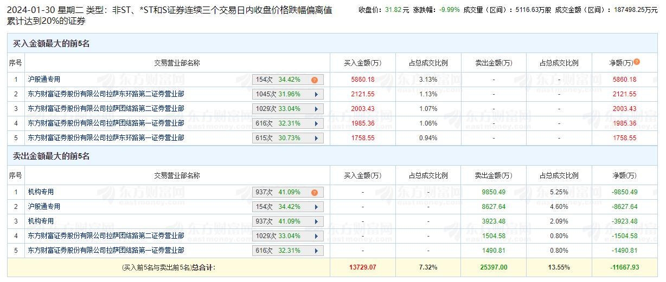The image size is (666, 282).
Task: Open sell-side 拉萨团结路第二证券营业部 name link
Action: point(106,236)
